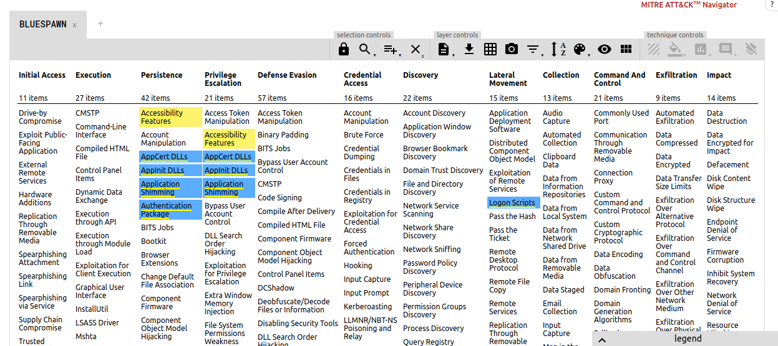Image resolution: width=778 pixels, height=346 pixels.
Task: Toggle the lock multi-tactic selection icon
Action: pos(344,50)
